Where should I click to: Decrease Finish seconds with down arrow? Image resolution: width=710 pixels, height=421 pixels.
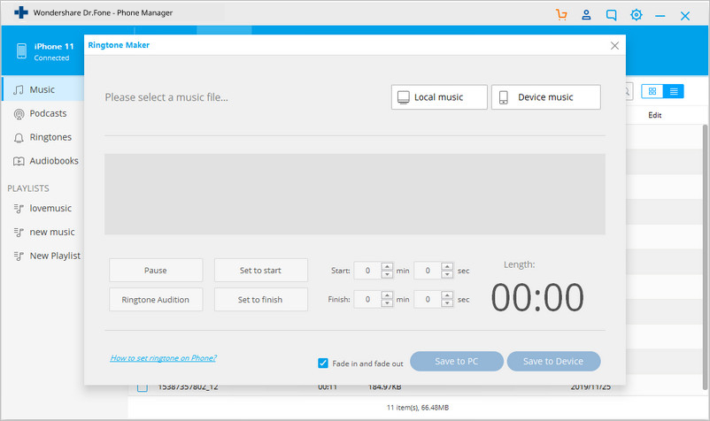point(447,303)
